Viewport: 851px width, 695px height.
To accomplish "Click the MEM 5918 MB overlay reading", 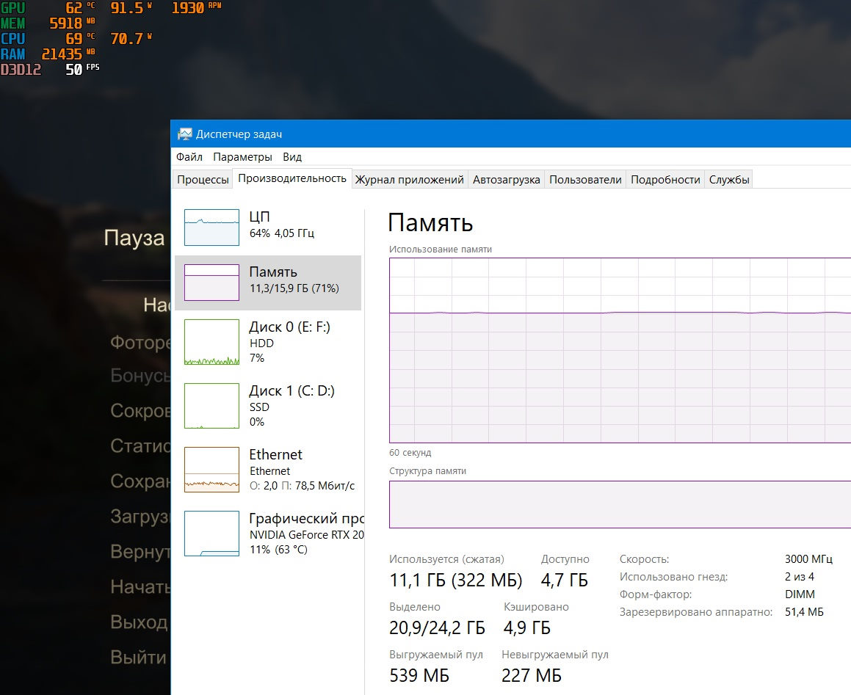I will (x=48, y=23).
